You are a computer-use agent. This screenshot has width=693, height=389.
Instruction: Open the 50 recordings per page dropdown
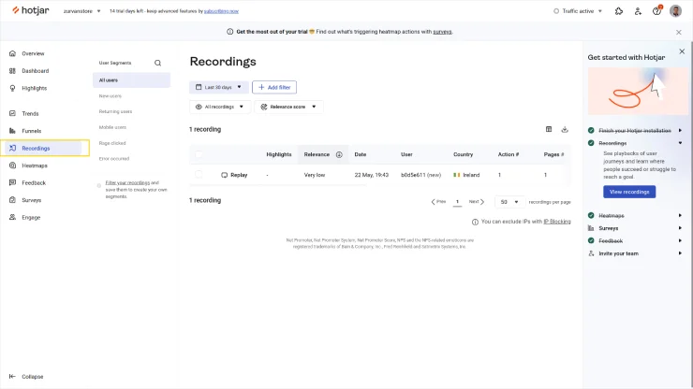(509, 202)
